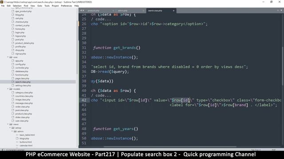Switch to the admin.php tab
This screenshot has width=284, height=159.
[x=122, y=11]
